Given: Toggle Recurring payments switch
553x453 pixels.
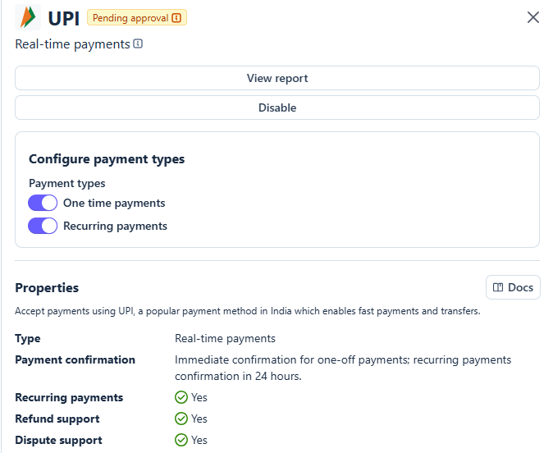Looking at the screenshot, I should pyautogui.click(x=43, y=226).
